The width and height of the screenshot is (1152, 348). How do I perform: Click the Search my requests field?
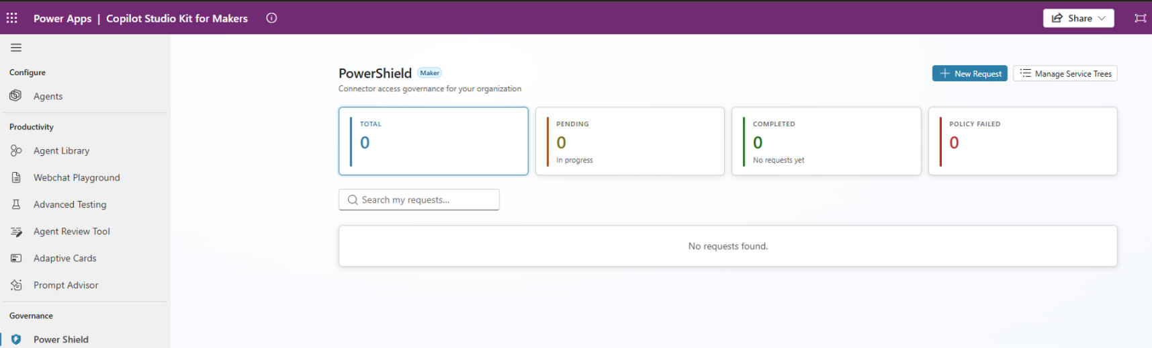tap(418, 200)
